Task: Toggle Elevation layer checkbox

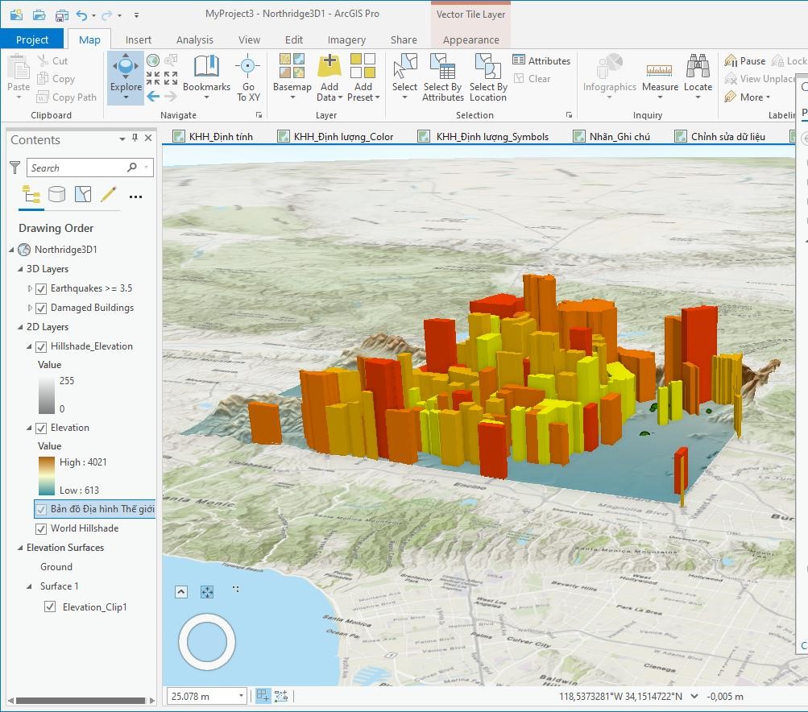Action: coord(41,428)
